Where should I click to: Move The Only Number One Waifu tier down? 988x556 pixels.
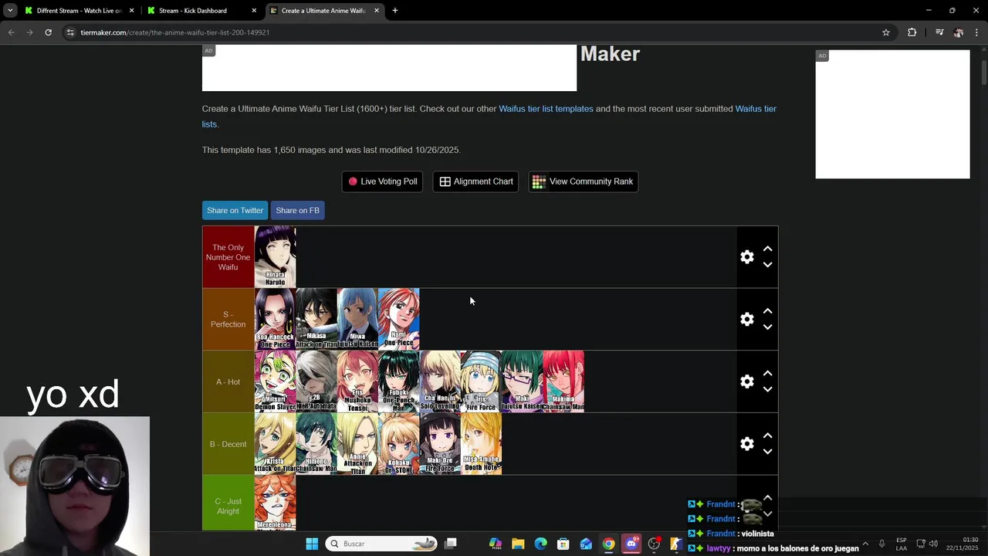767,265
